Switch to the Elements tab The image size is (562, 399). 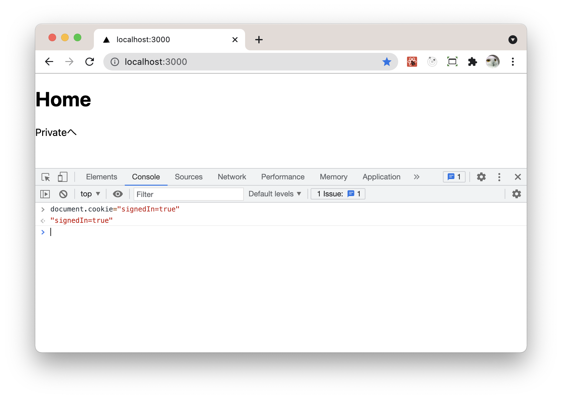(101, 177)
